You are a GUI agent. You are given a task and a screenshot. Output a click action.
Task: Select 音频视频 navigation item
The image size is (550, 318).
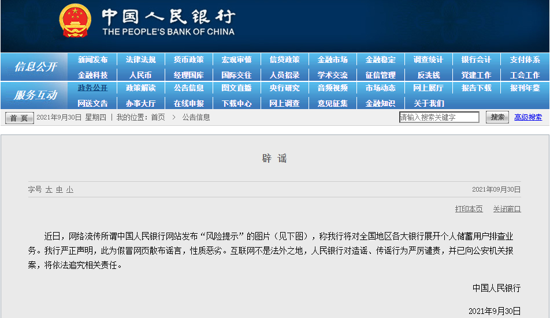[x=333, y=88]
